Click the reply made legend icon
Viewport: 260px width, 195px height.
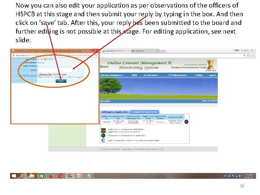(x=103, y=140)
